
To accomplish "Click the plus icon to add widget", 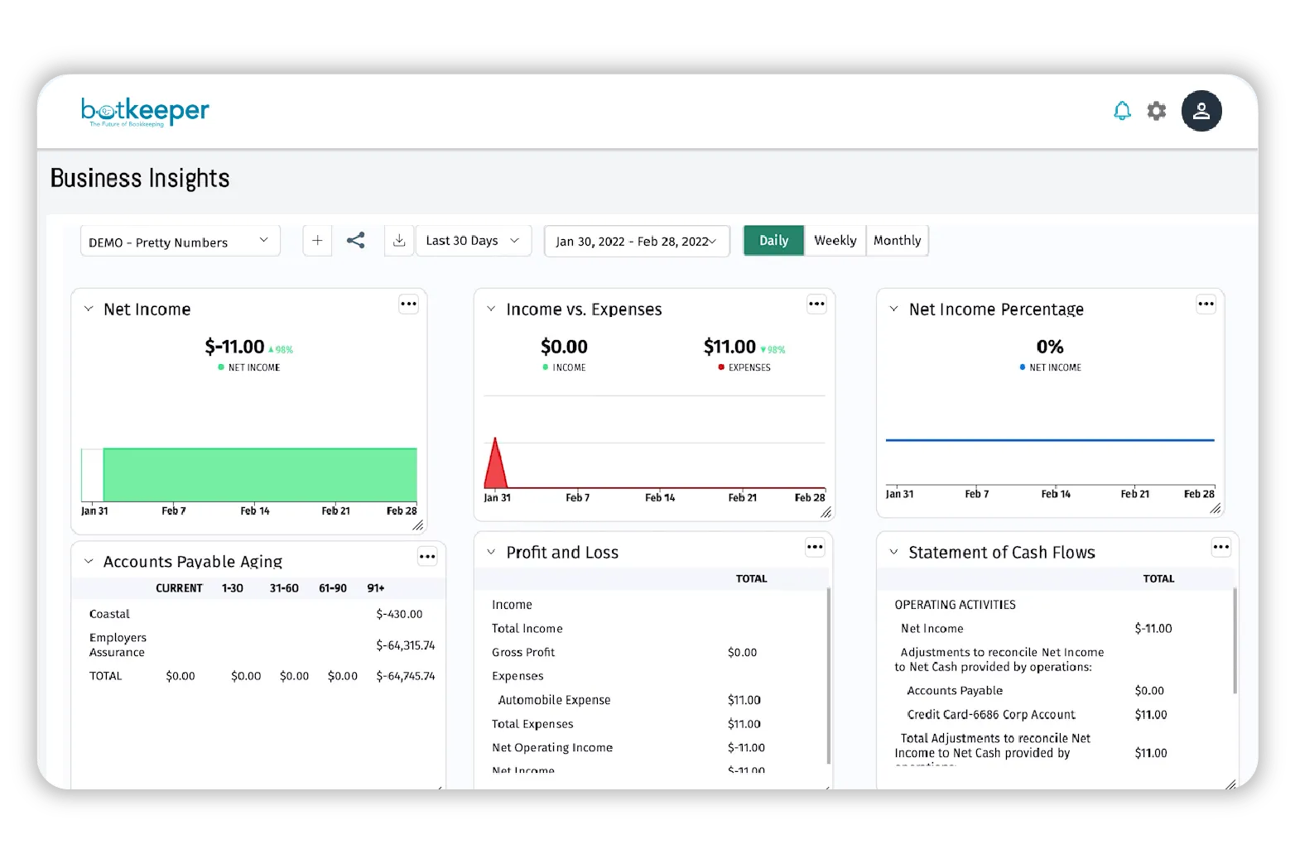I will pyautogui.click(x=317, y=241).
